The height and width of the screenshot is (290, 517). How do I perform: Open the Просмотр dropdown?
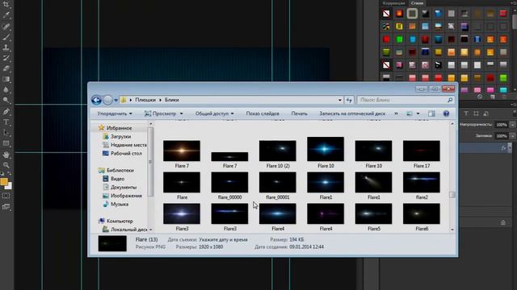163,114
